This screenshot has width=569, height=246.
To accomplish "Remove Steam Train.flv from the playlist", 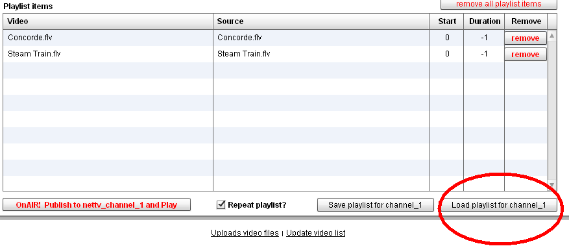I will tap(525, 55).
